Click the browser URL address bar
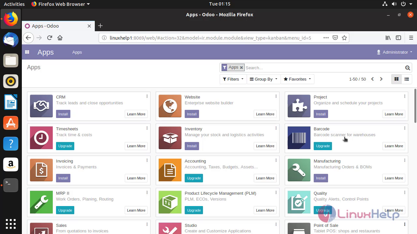Viewport: 417px width, 234px height. tap(210, 38)
